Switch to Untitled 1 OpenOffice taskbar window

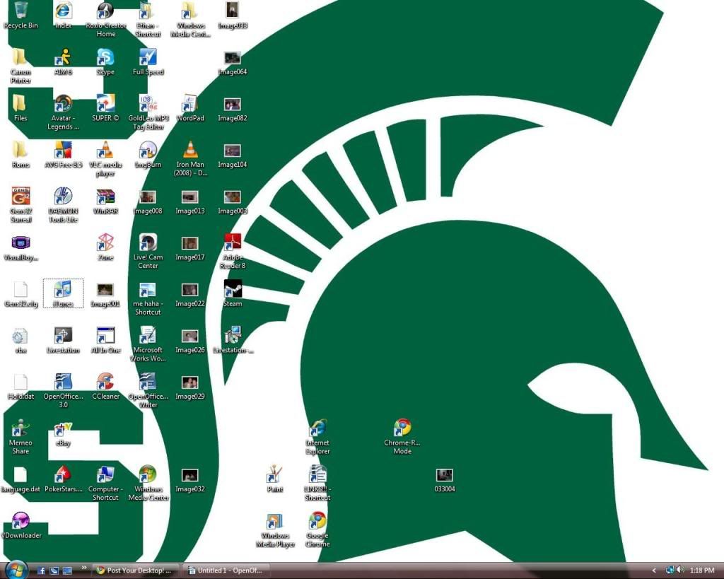point(226,571)
